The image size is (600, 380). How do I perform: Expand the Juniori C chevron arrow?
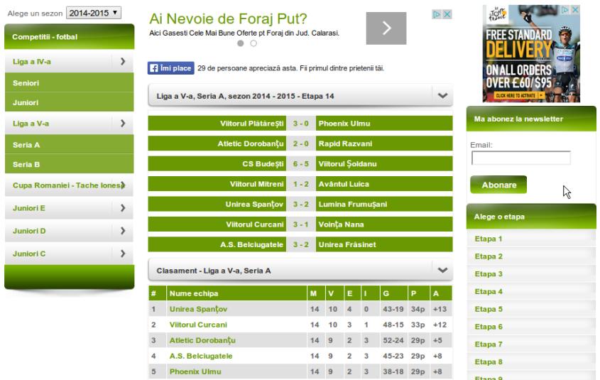coord(123,254)
